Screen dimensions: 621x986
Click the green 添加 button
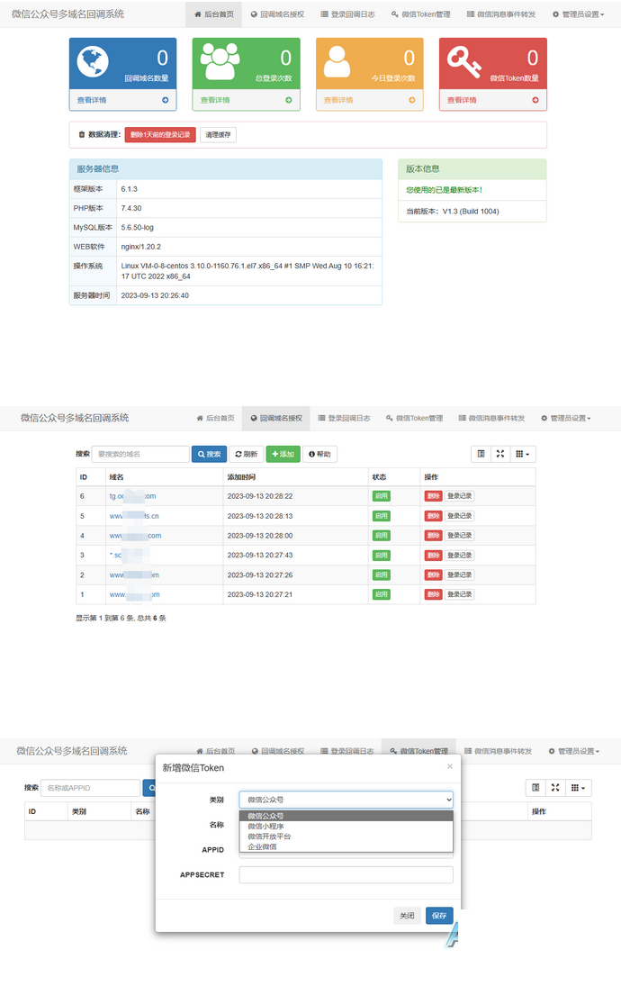283,454
